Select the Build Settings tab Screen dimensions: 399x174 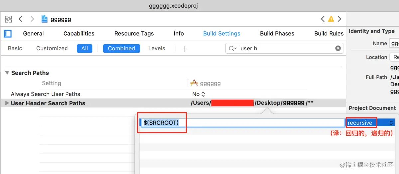222,33
